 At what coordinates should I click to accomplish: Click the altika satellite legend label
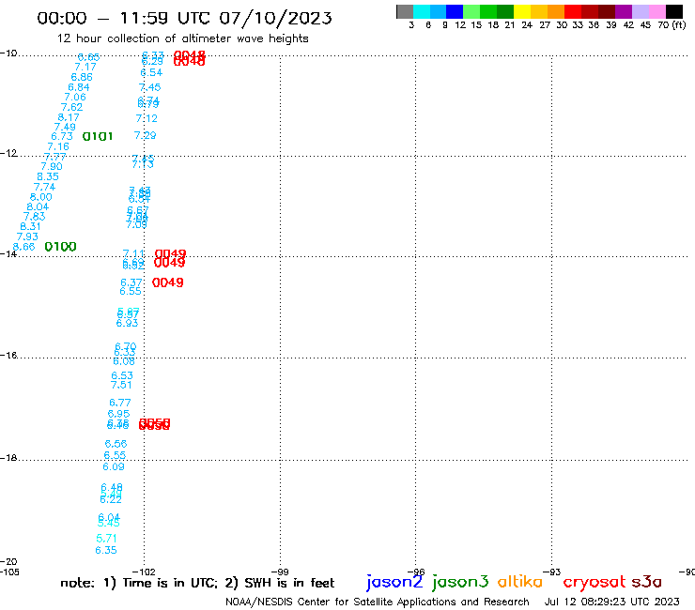(x=519, y=582)
